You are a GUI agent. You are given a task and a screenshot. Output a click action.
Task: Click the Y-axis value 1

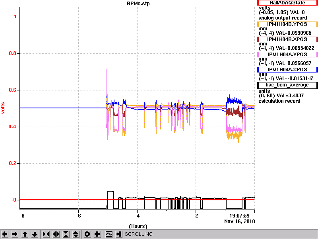click(15, 17)
